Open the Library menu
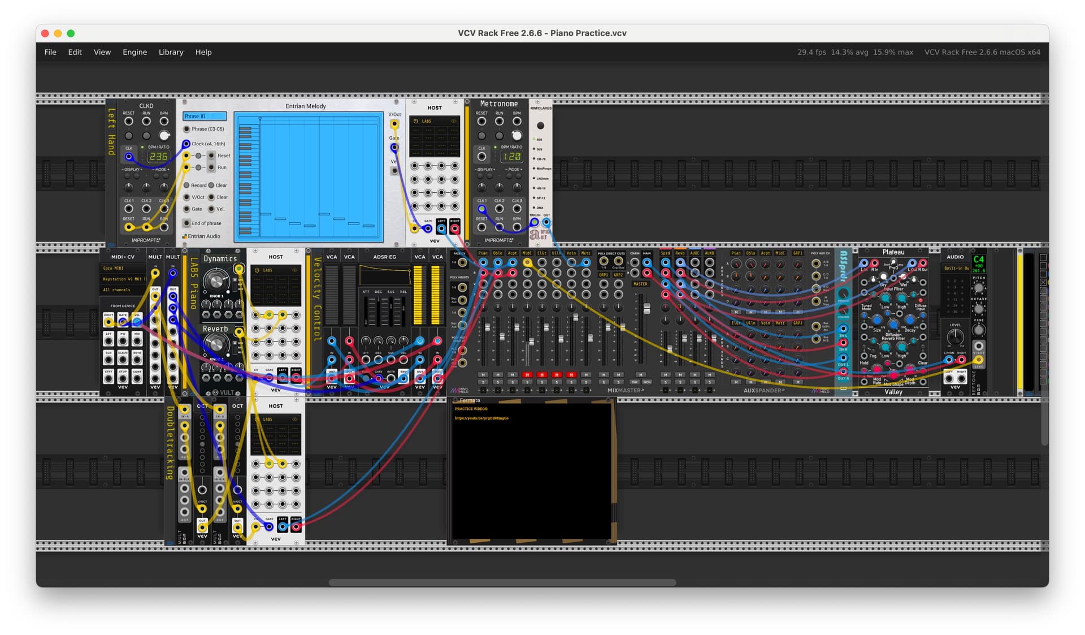 tap(171, 52)
